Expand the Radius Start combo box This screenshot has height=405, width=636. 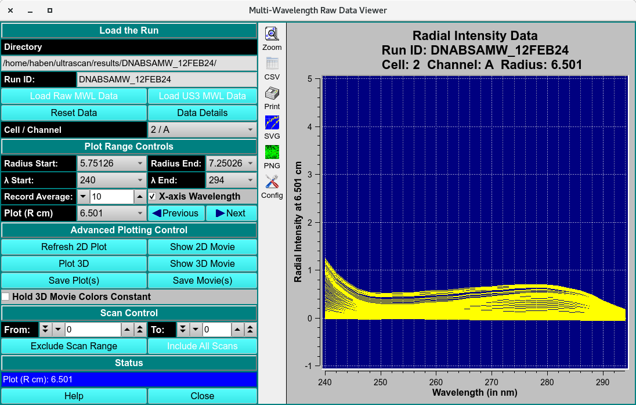click(x=111, y=164)
